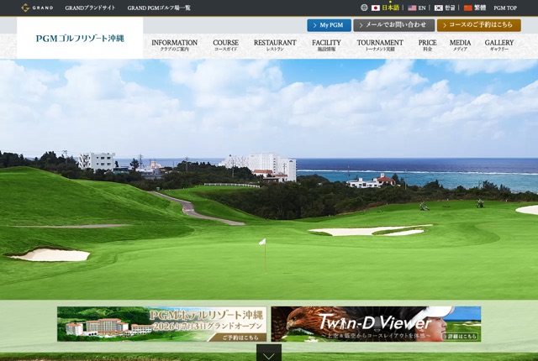Open GRAND PGMゴルフ場一覧 link
Image resolution: width=538 pixels, height=361 pixels.
[159, 8]
